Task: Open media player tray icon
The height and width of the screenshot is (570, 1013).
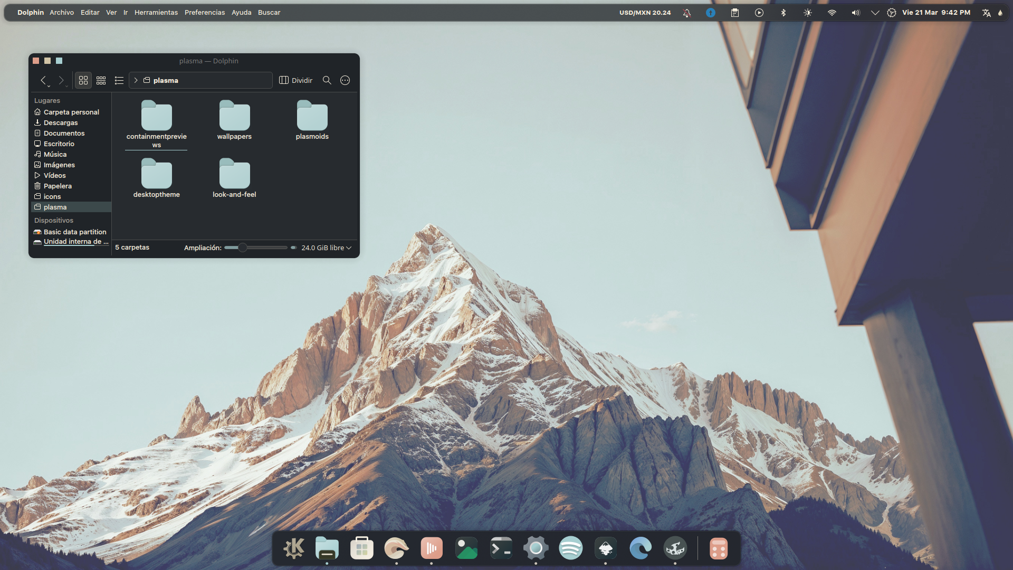Action: tap(759, 13)
